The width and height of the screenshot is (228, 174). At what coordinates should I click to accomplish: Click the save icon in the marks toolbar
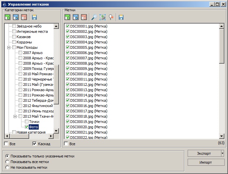(x=121, y=17)
